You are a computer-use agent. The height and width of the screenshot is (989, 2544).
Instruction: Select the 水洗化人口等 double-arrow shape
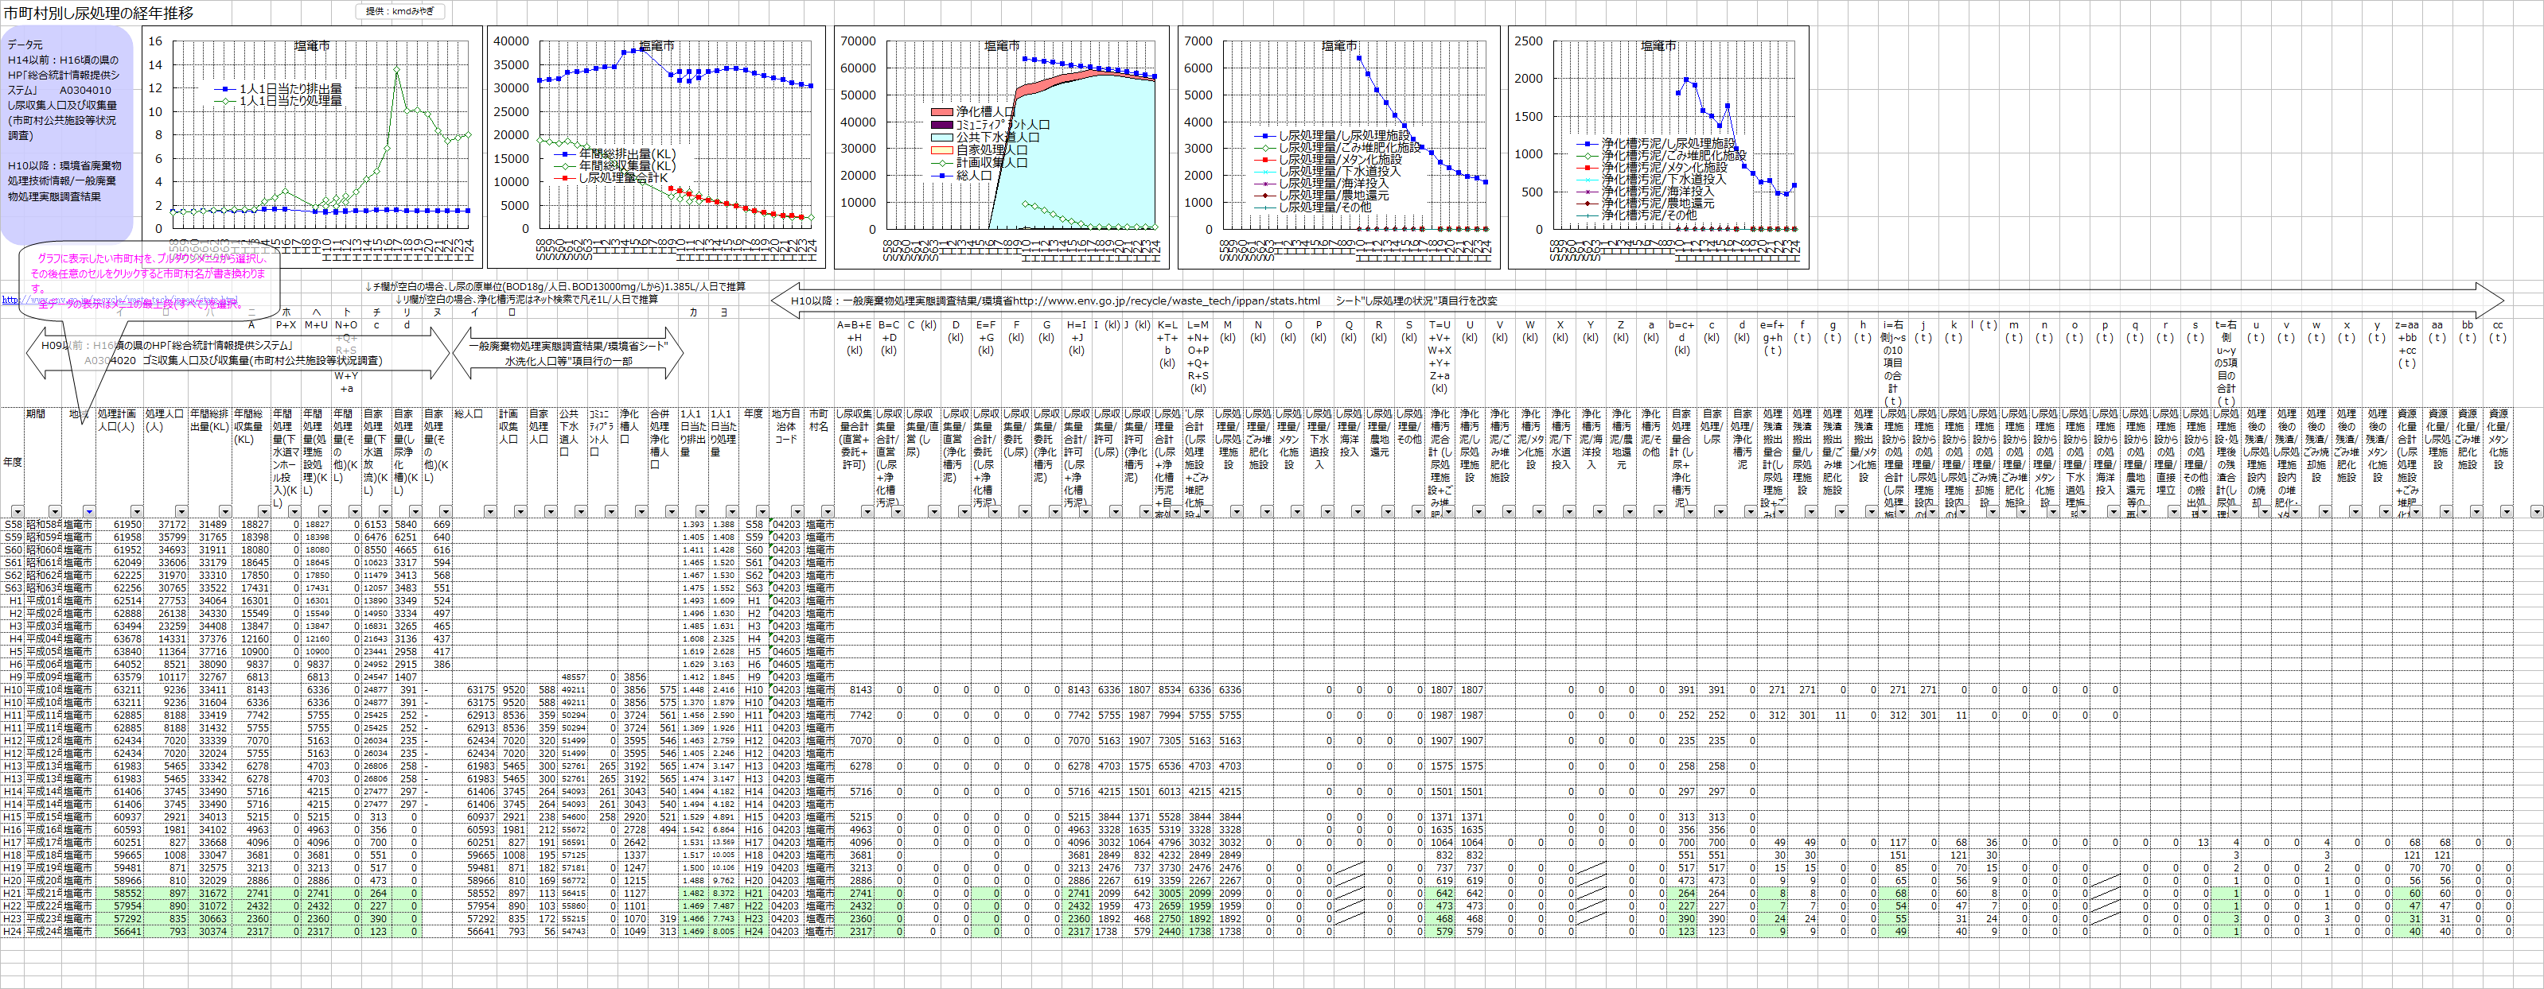pos(568,353)
